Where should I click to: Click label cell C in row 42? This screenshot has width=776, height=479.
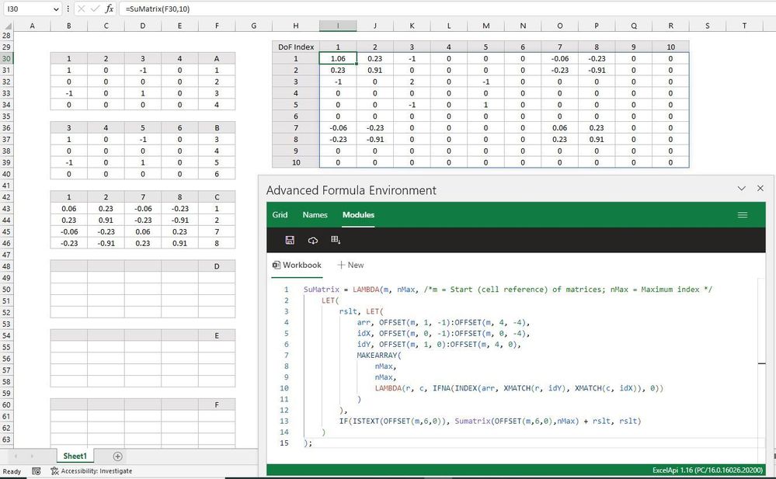tap(217, 197)
